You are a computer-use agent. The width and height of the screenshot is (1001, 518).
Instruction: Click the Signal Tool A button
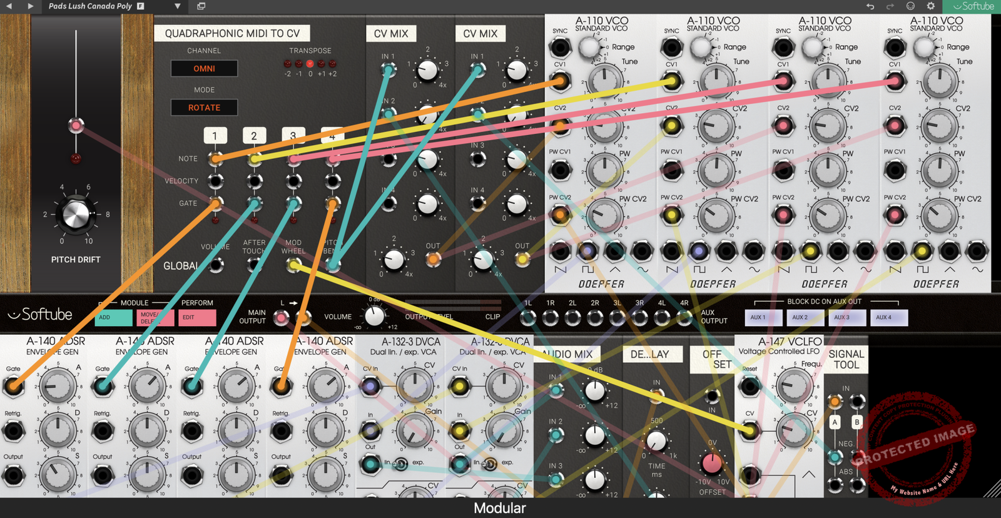tap(835, 422)
